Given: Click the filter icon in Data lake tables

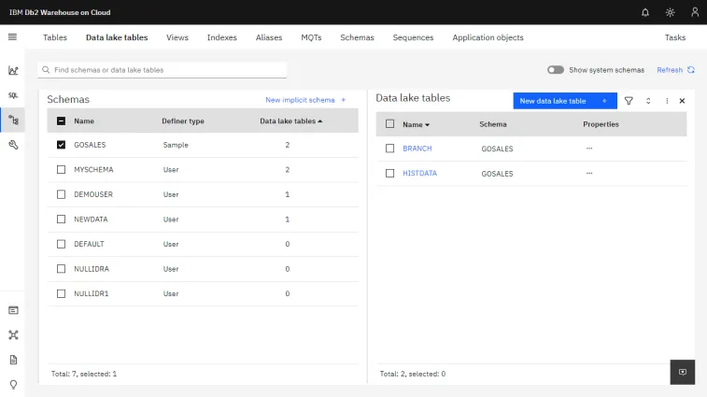Looking at the screenshot, I should click(629, 101).
